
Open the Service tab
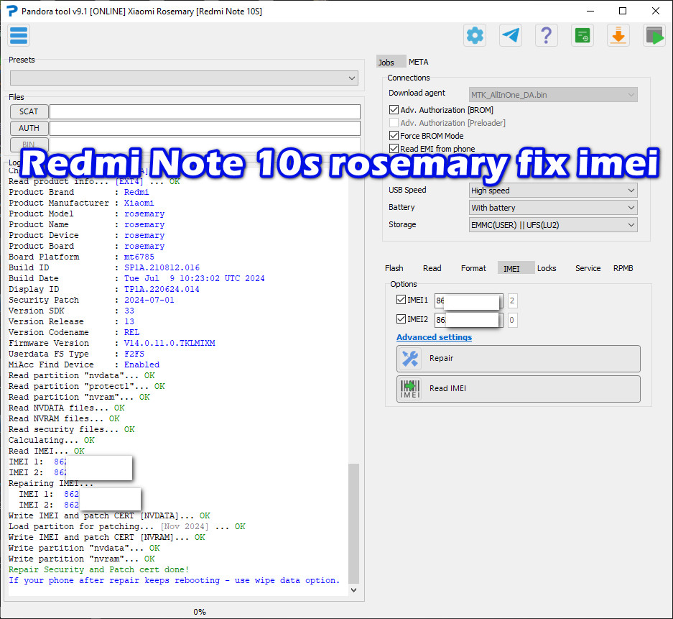pyautogui.click(x=588, y=268)
